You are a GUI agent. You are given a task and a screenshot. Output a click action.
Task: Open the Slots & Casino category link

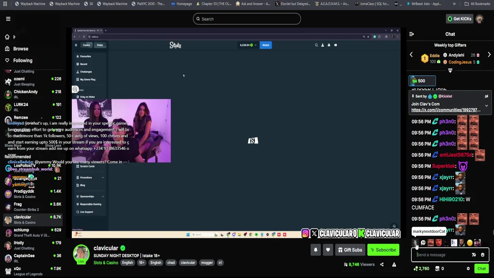(x=106, y=263)
